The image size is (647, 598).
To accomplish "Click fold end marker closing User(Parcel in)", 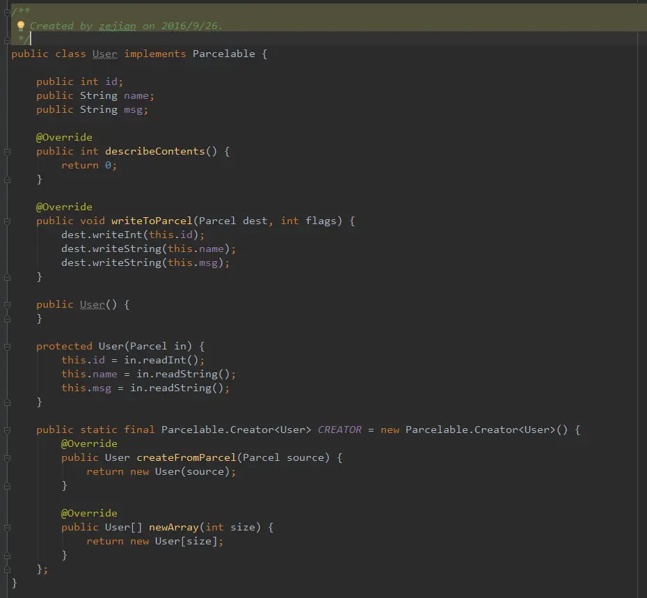I will (7, 402).
